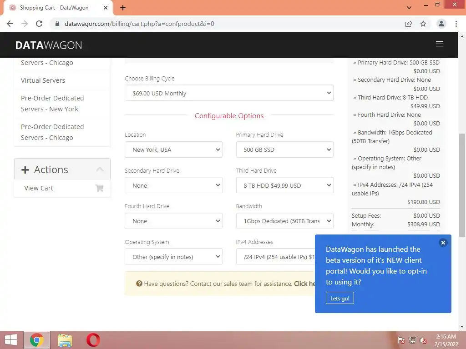
Task: Click the muted volume tray icon
Action: pos(423,340)
